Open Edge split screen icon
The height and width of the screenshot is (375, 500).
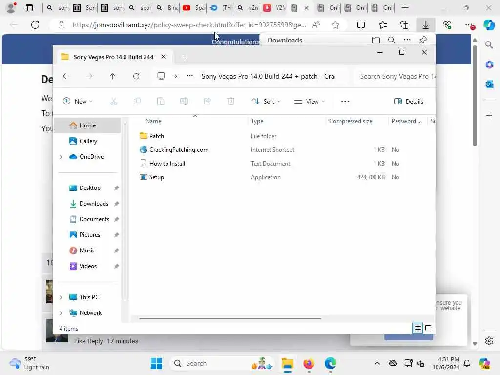coord(361,25)
